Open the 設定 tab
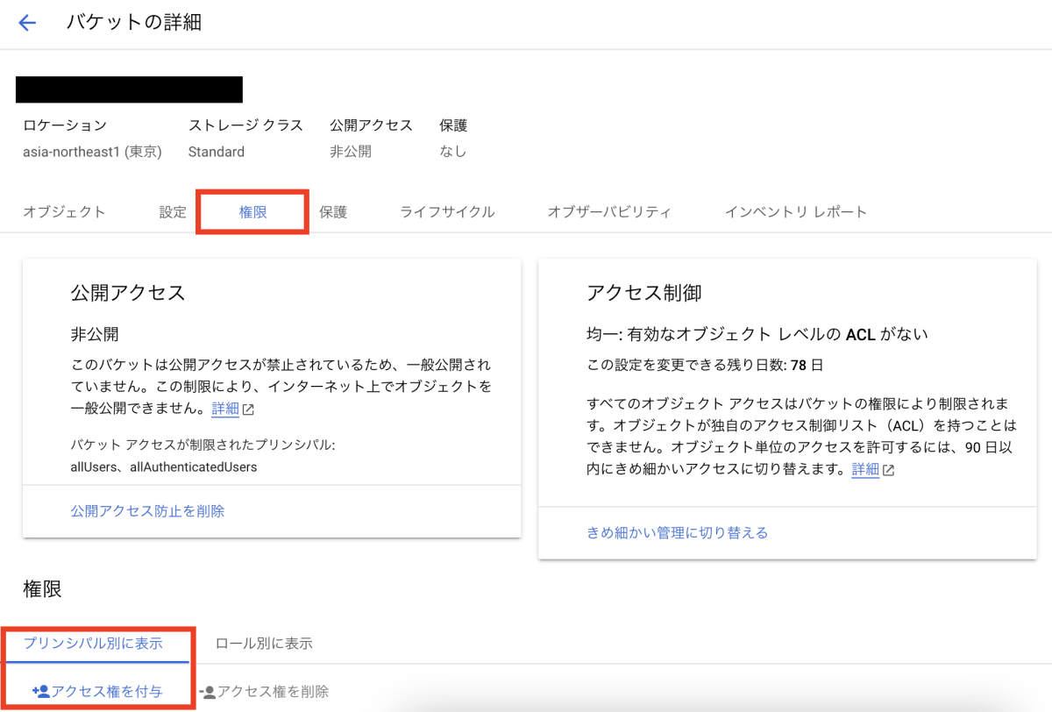 click(x=173, y=211)
